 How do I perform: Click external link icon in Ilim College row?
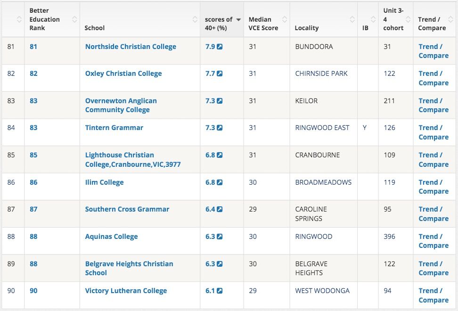pos(220,182)
